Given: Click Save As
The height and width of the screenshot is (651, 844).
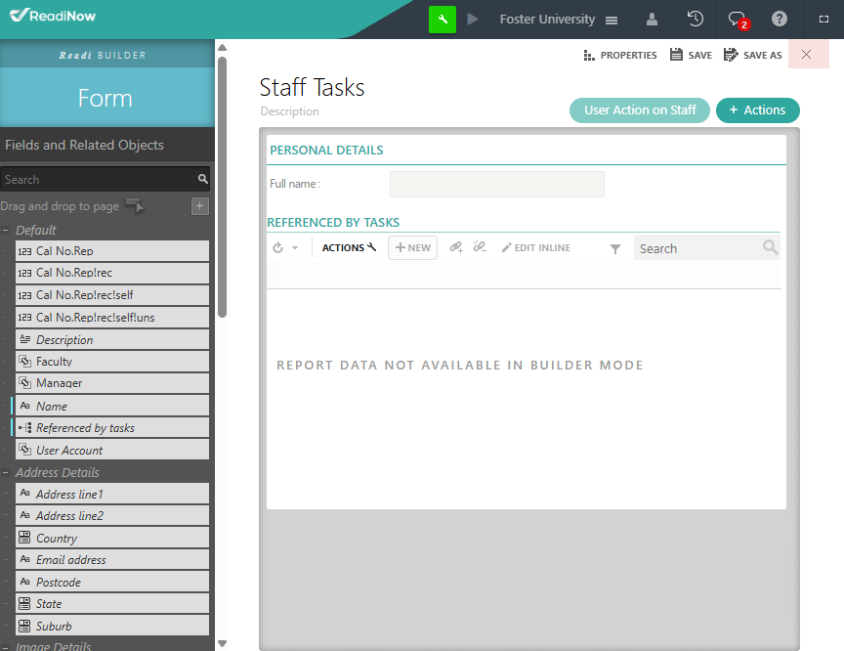Looking at the screenshot, I should [752, 55].
